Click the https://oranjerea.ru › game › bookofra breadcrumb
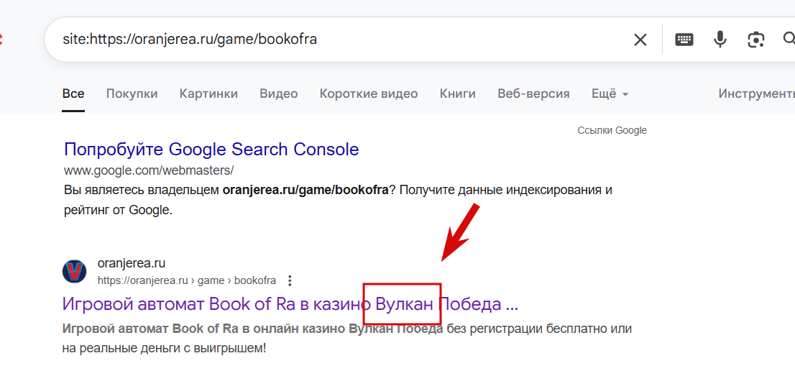The width and height of the screenshot is (795, 389). coord(187,280)
